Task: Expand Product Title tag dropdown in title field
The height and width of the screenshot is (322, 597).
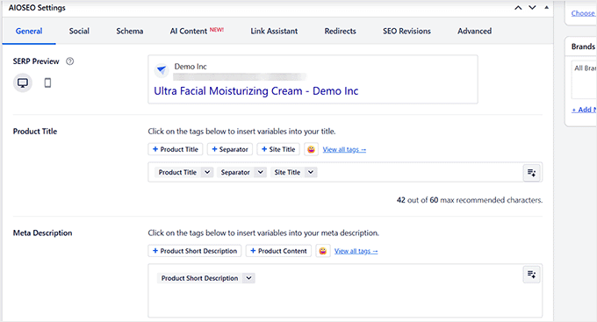Action: [207, 173]
